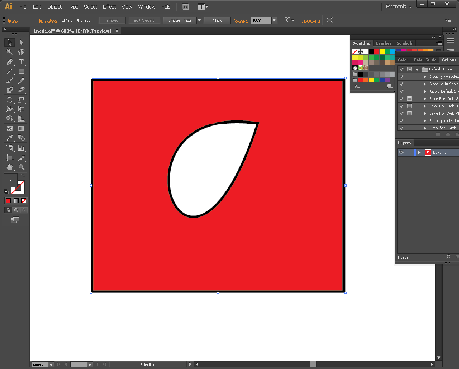The image size is (459, 369).
Task: Open the File menu
Action: click(x=22, y=7)
